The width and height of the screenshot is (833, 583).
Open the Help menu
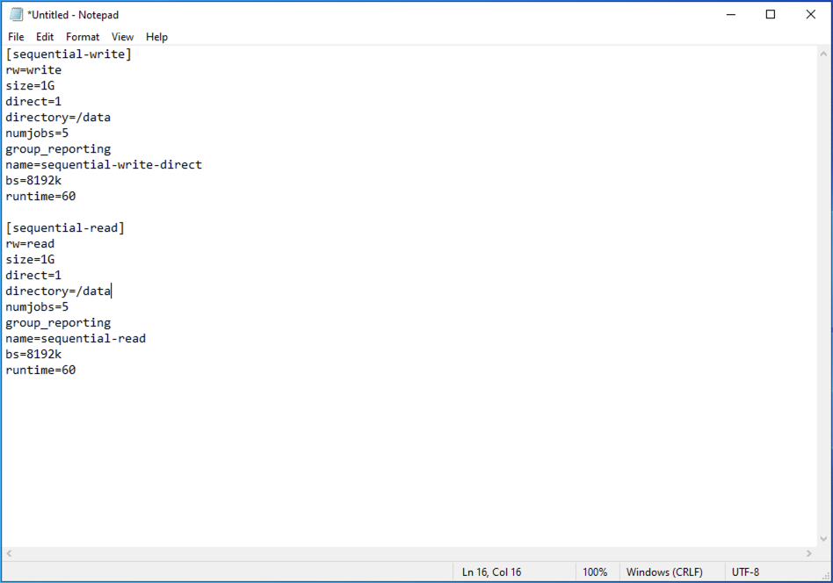pos(156,37)
